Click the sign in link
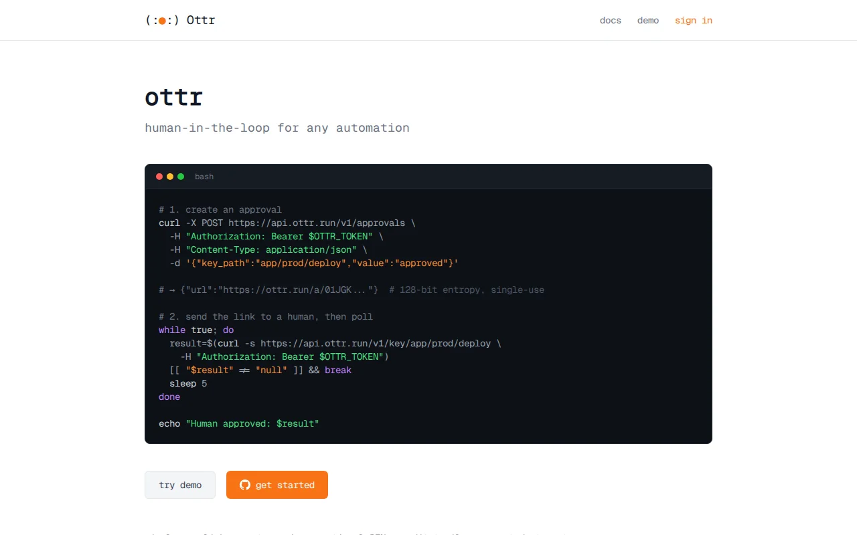The image size is (857, 535). 694,20
